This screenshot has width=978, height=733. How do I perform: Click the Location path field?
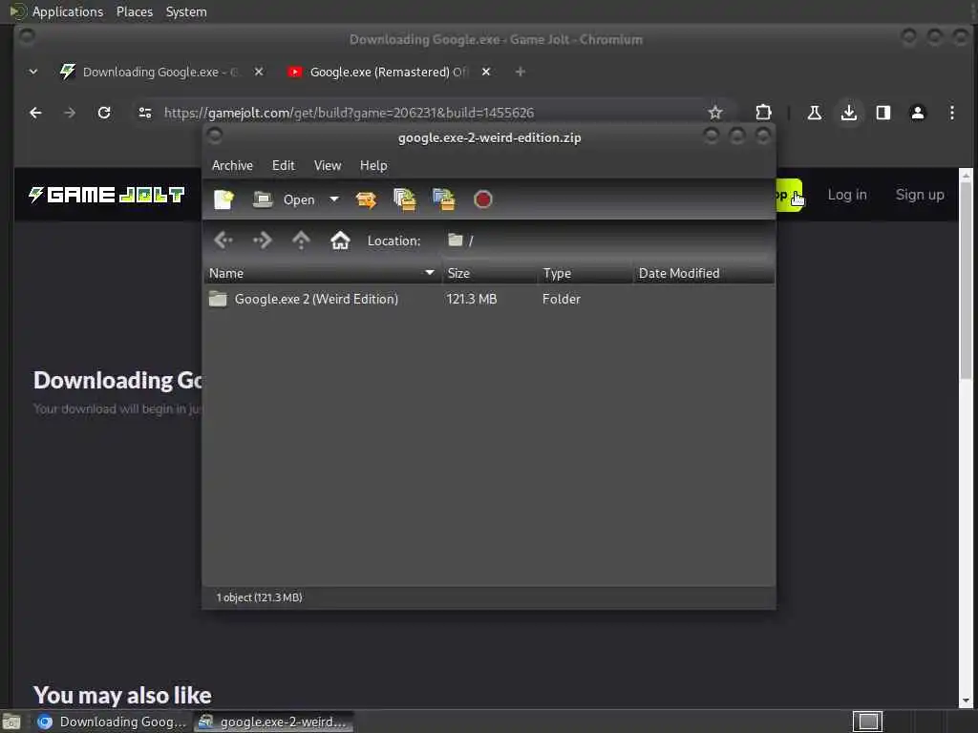pos(607,241)
